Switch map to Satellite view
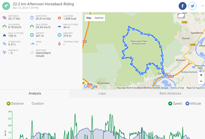 pyautogui.click(x=99, y=18)
